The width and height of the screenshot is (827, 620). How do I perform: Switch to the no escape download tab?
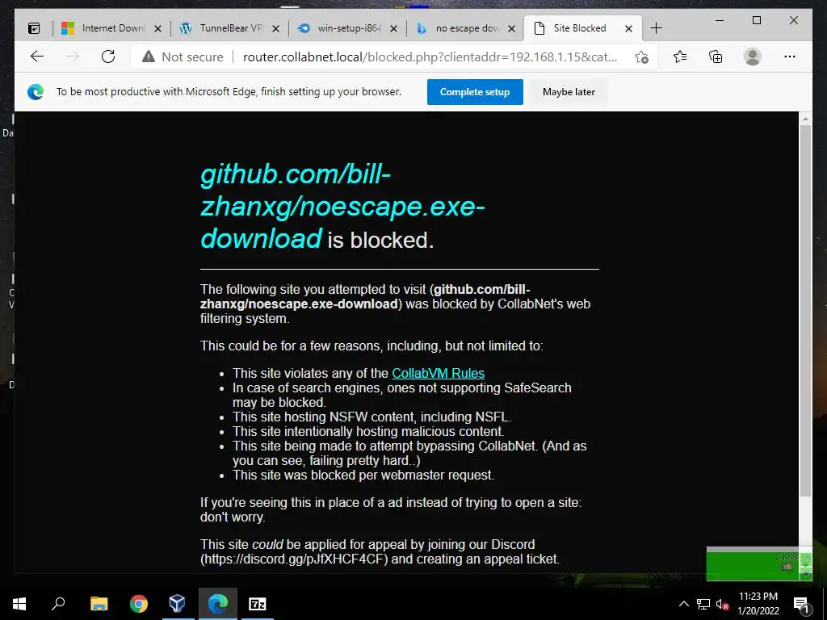466,28
